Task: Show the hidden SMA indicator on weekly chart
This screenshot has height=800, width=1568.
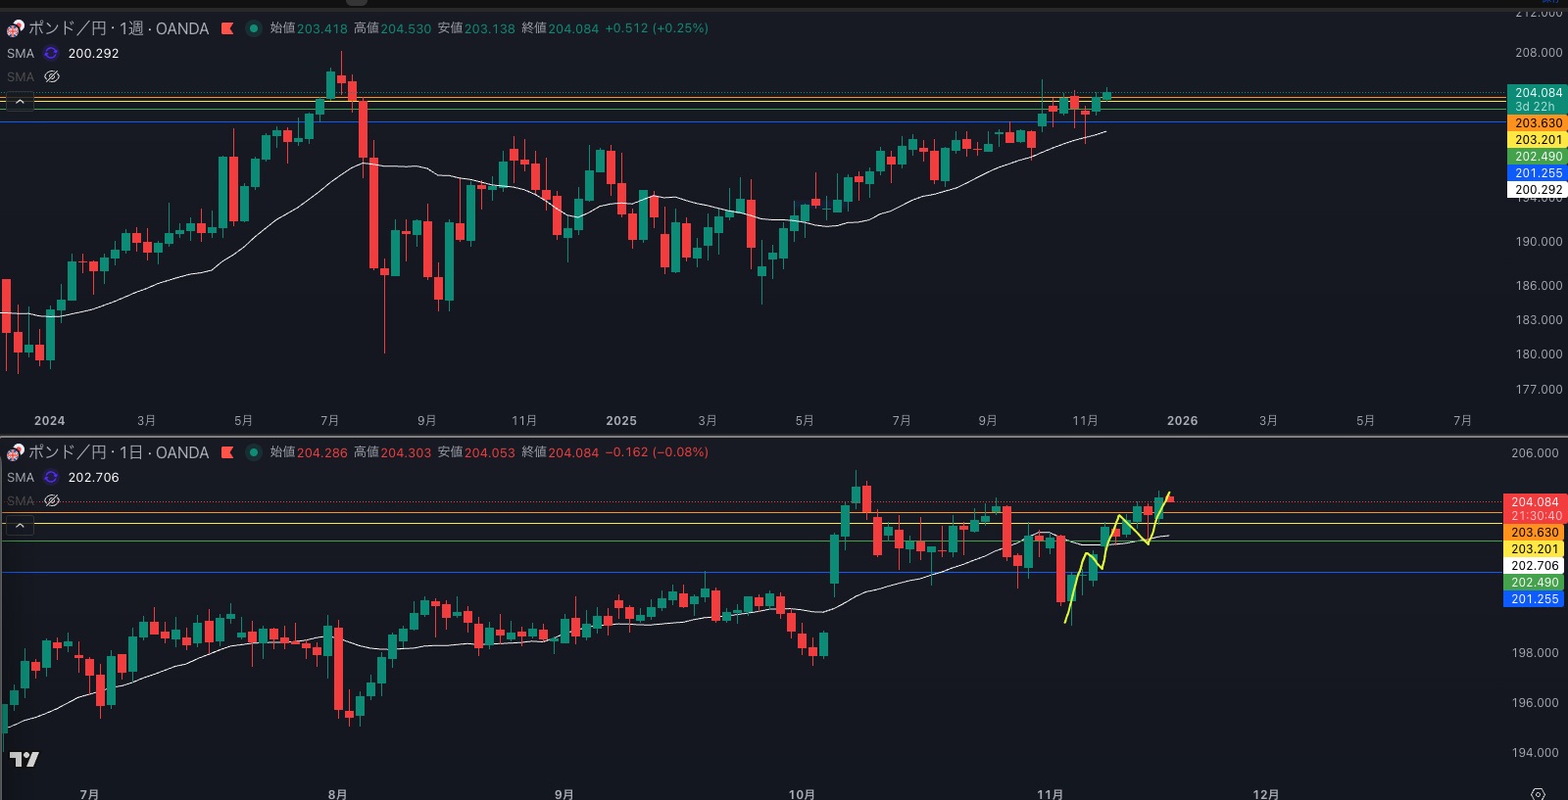Action: (52, 76)
